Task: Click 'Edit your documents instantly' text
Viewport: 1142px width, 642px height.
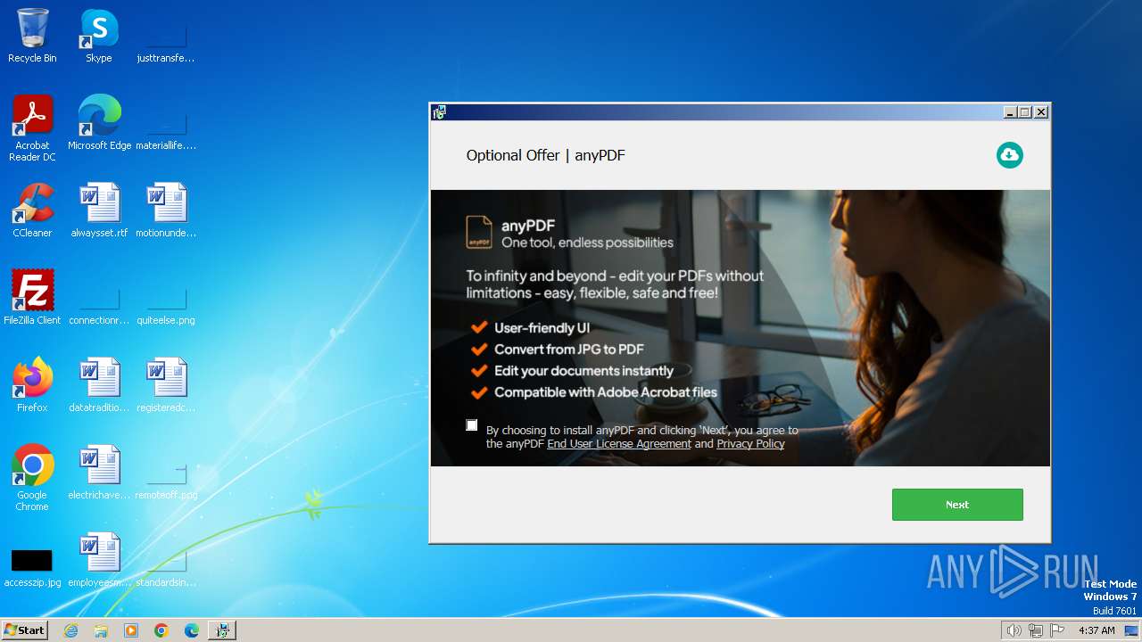Action: [583, 371]
